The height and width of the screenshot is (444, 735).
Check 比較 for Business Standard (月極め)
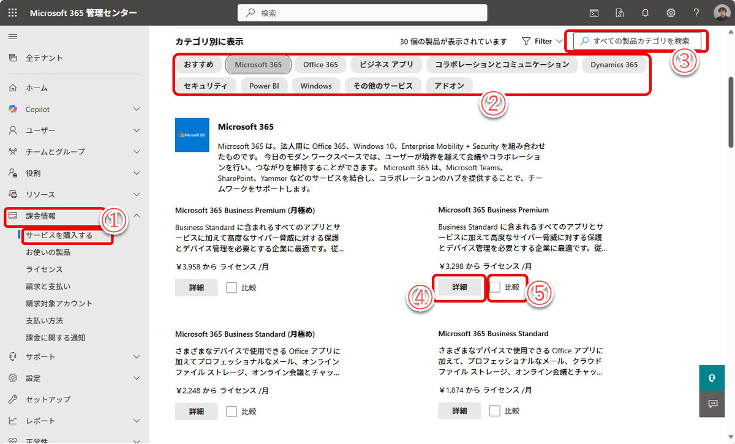tap(232, 412)
